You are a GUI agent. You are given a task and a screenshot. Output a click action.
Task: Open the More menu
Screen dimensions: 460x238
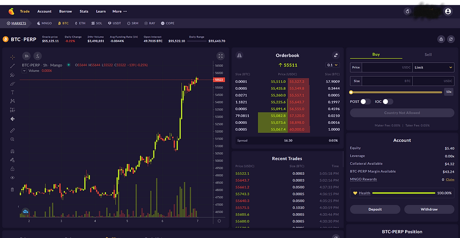(x=119, y=11)
